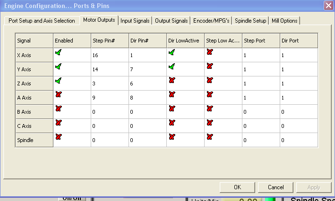Go to Encoder/MPG's tab
This screenshot has width=335, height=201.
point(211,21)
